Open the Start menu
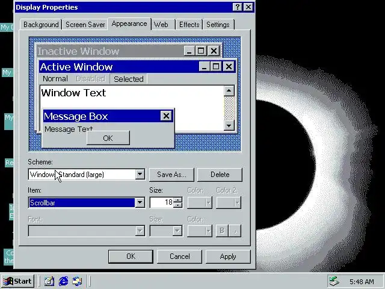The height and width of the screenshot is (289, 385). (x=17, y=281)
